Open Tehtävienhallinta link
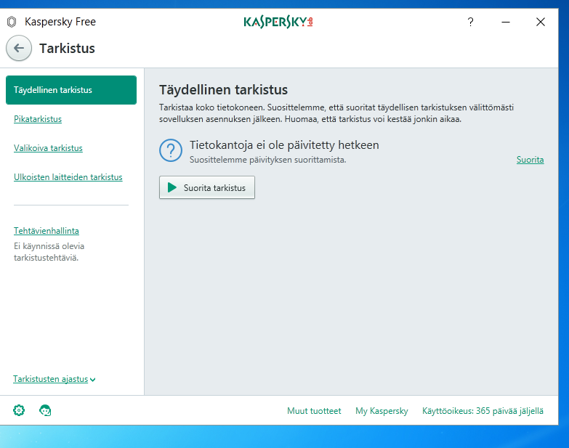 click(x=47, y=230)
